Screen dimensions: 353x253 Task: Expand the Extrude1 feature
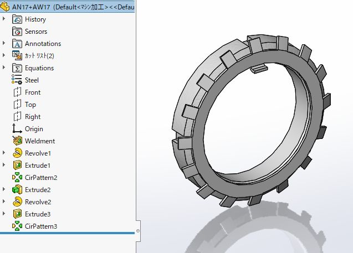pos(4,164)
